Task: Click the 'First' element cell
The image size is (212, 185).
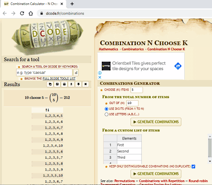Action: [x=129, y=145]
